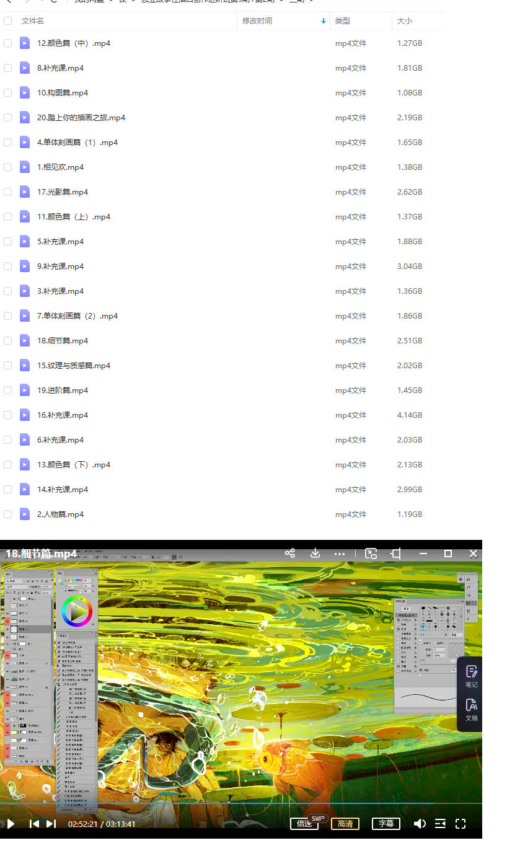
Task: Check the box beside 15.纹理与质感篇.mp4
Action: click(7, 366)
